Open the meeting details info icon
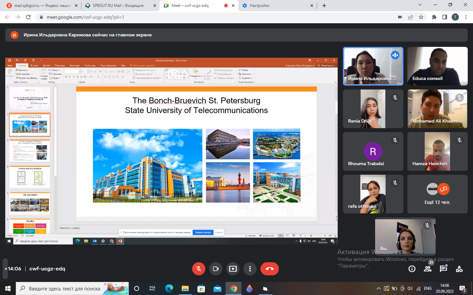 [412, 269]
